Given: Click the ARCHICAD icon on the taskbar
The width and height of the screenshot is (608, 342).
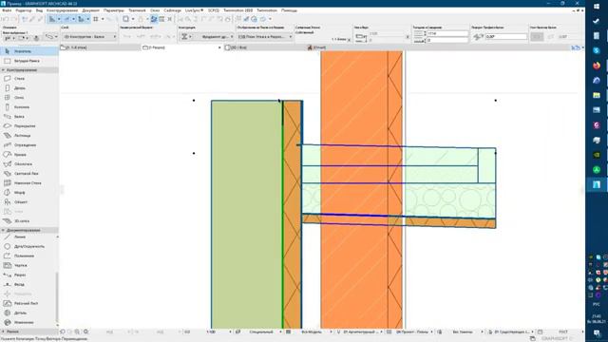Looking at the screenshot, I should [597, 184].
